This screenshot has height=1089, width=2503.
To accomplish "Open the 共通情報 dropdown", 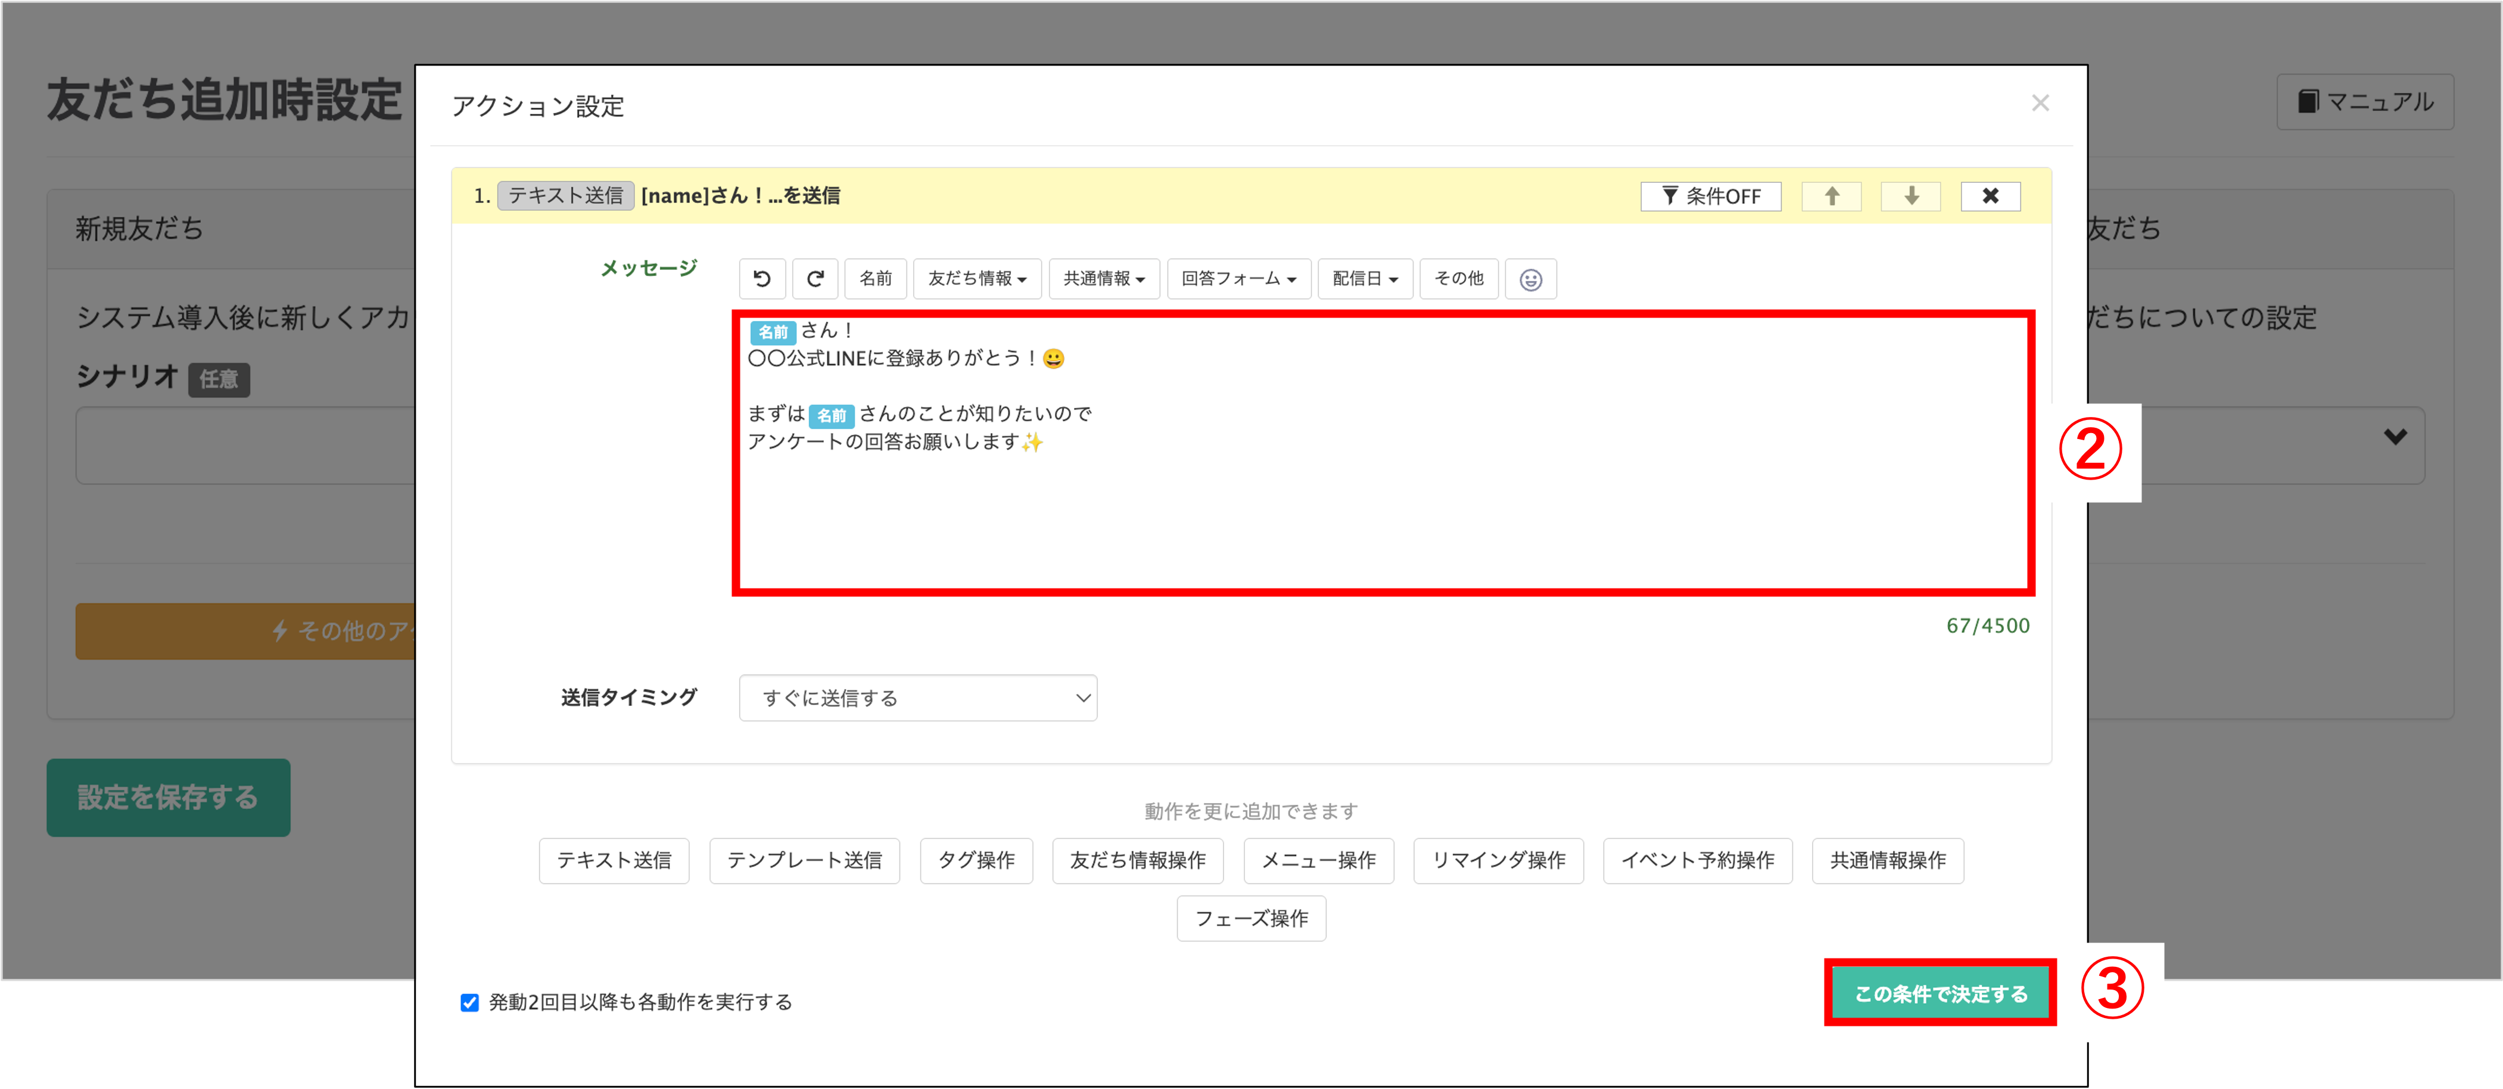I will pos(1104,279).
